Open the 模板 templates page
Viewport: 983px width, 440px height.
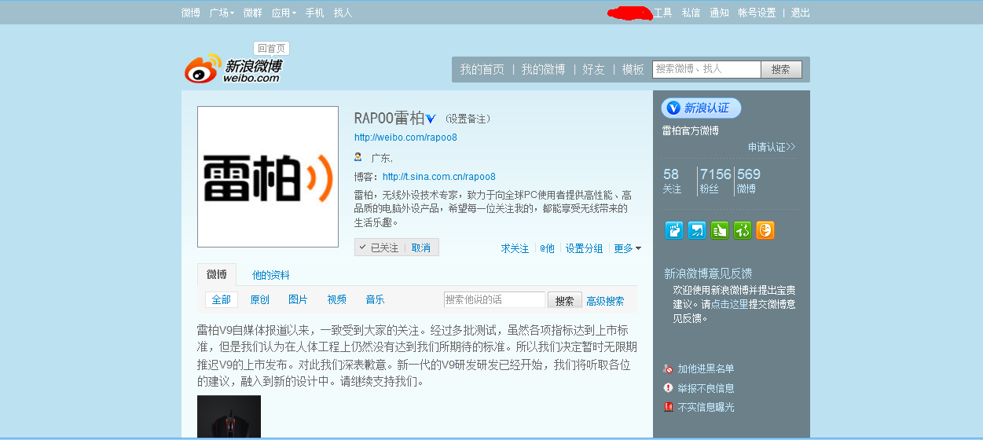633,69
